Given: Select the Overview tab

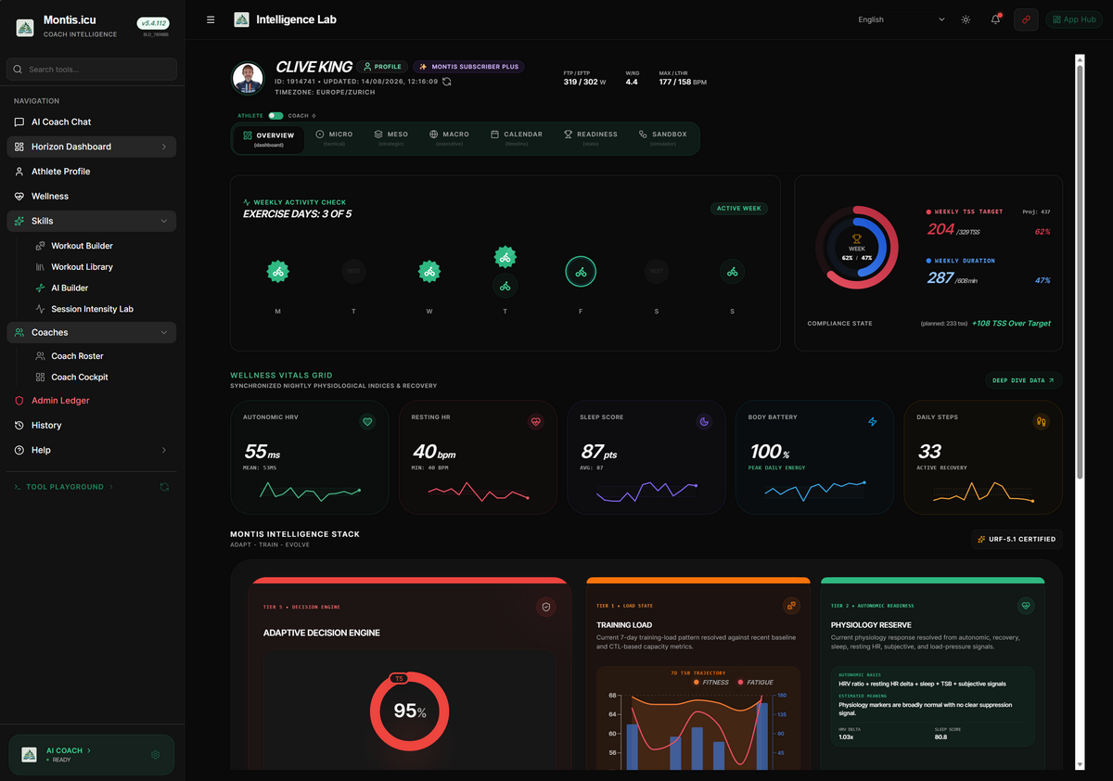Looking at the screenshot, I should pos(268,139).
